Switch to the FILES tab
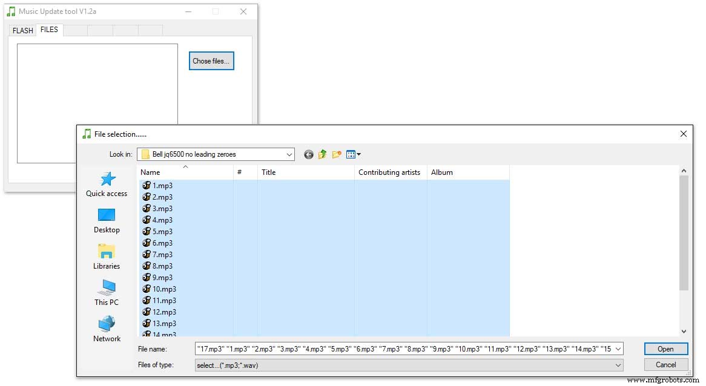 pyautogui.click(x=49, y=30)
